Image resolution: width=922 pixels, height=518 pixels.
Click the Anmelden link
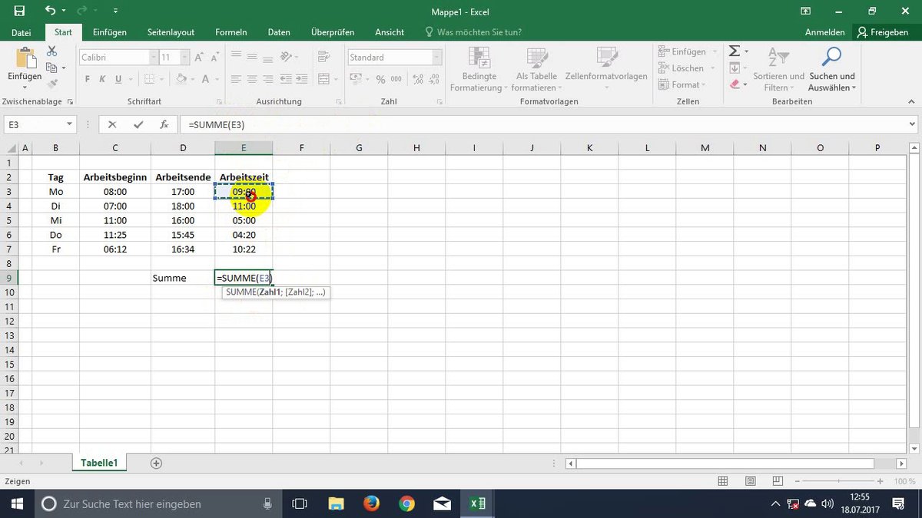pos(824,32)
